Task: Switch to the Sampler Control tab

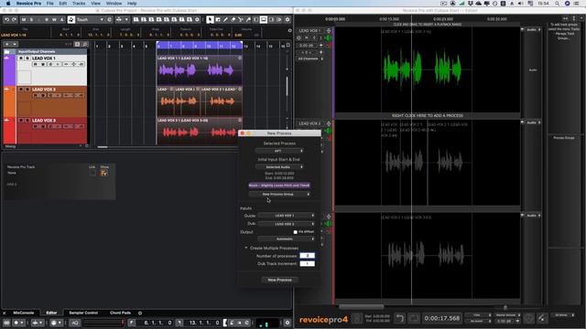Action: (83, 313)
